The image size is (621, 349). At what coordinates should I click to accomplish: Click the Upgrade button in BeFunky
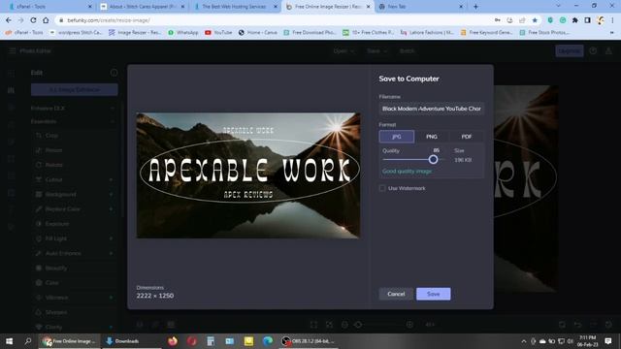pyautogui.click(x=570, y=50)
